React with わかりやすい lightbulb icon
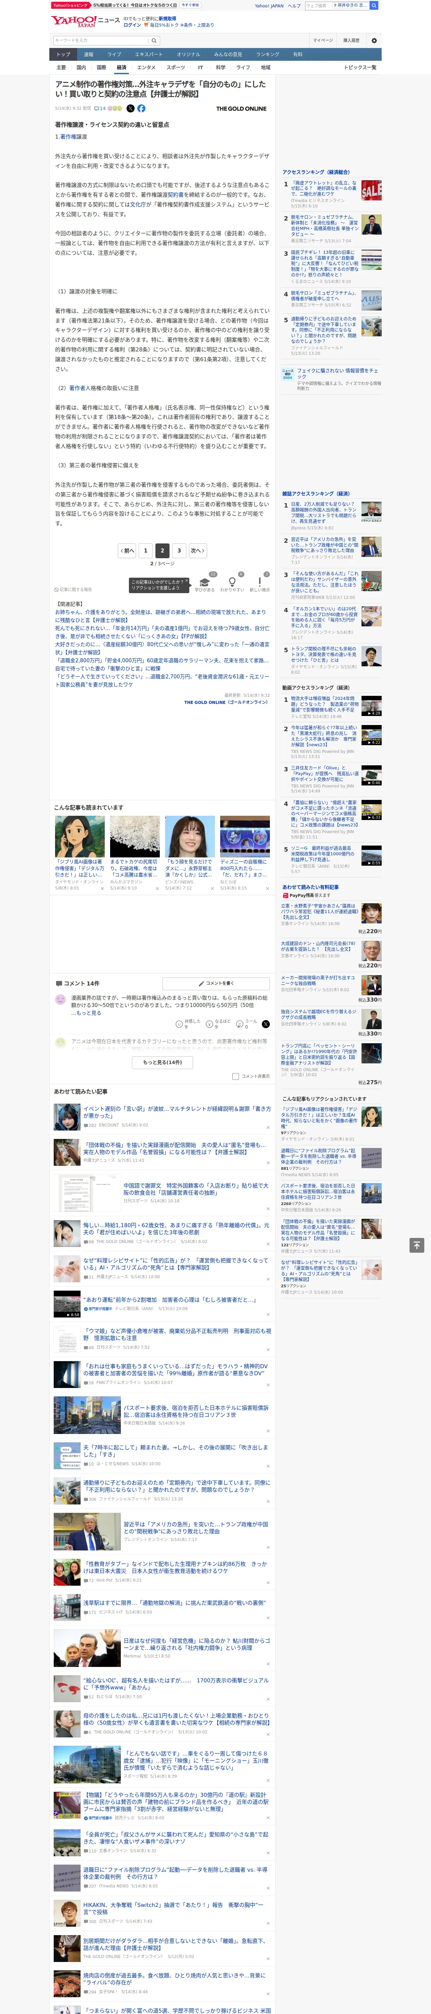 click(x=232, y=582)
